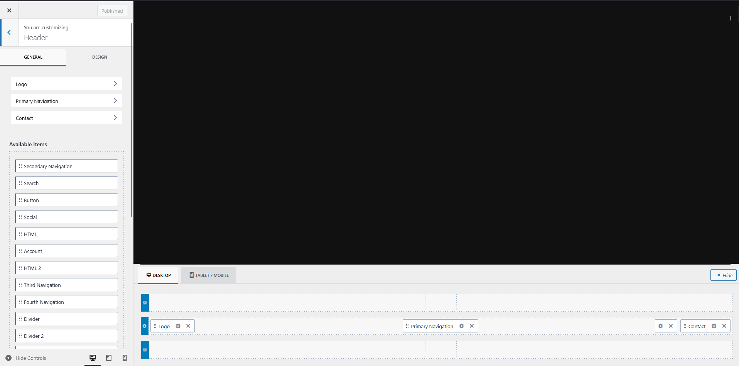Expand Logo settings section
739x366 pixels.
pyautogui.click(x=66, y=84)
